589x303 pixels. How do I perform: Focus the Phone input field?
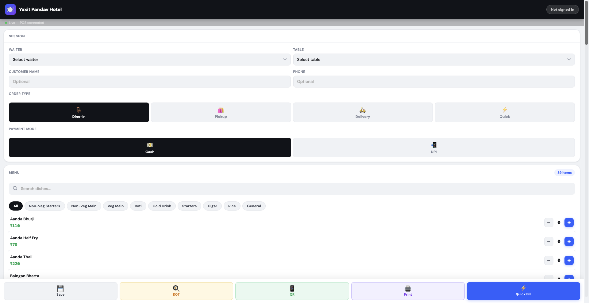[x=434, y=81]
